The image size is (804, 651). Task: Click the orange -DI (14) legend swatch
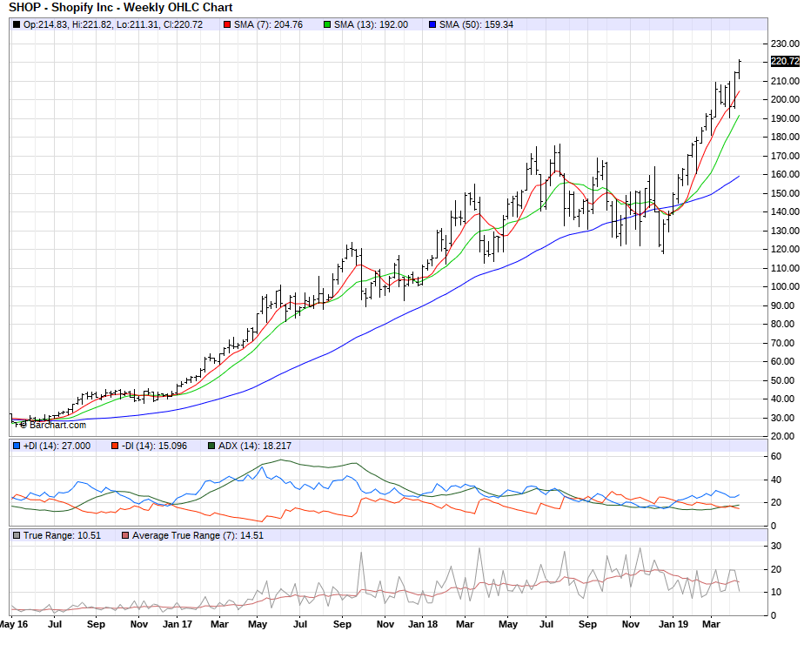click(x=115, y=446)
